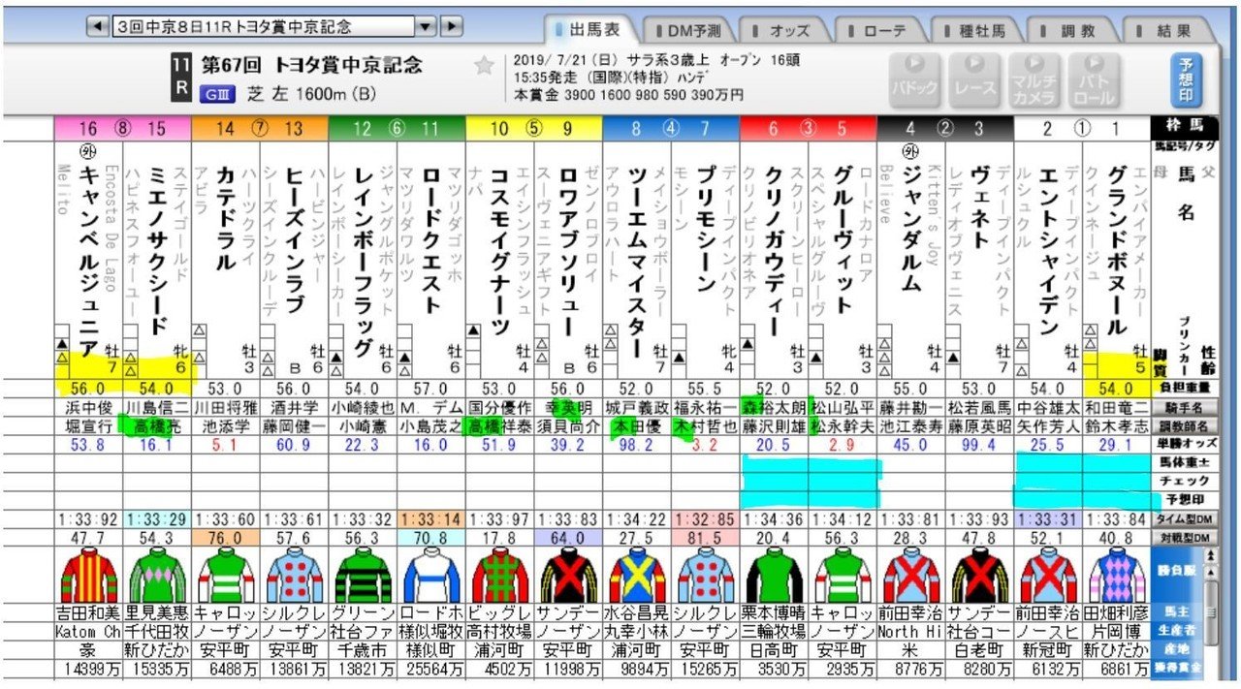1241x689 pixels.
Task: Click the silks icon of ヒーズインラブ
Action: pos(294,575)
